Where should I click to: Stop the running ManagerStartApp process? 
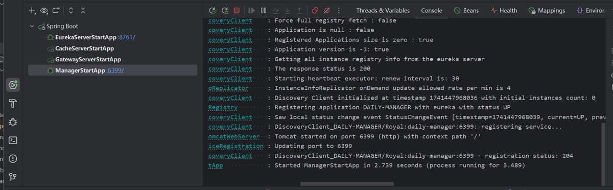point(237,10)
